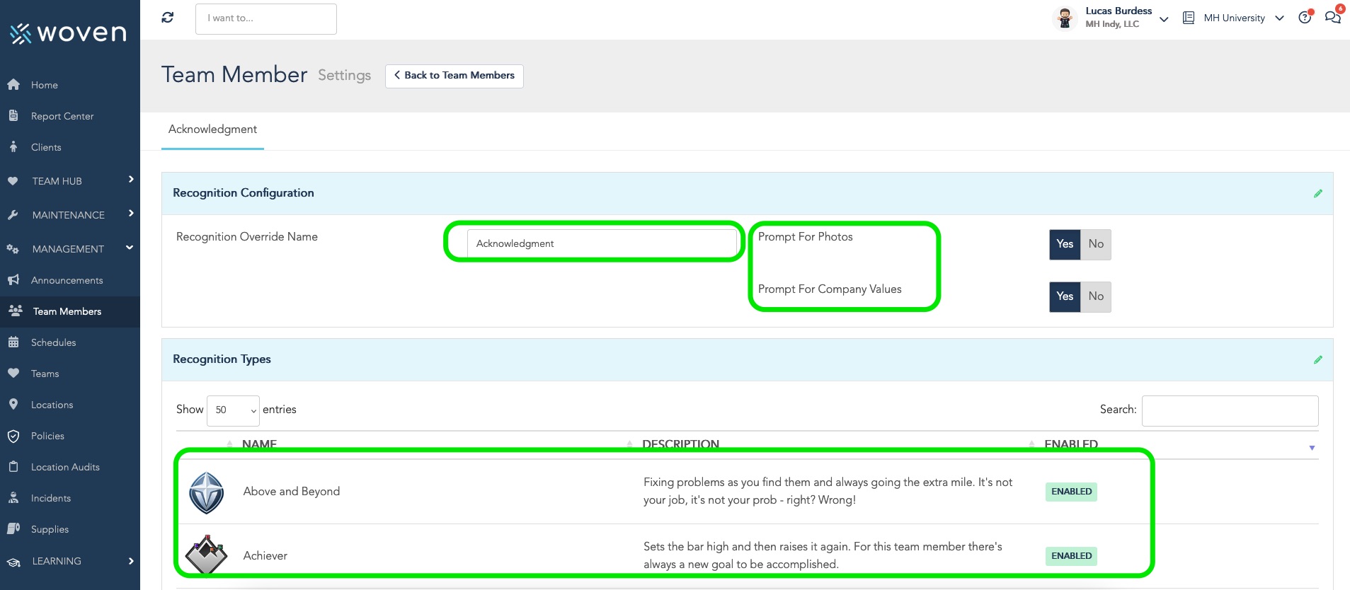Click the Clients person icon
Screen dimensions: 1350x590
(13, 147)
